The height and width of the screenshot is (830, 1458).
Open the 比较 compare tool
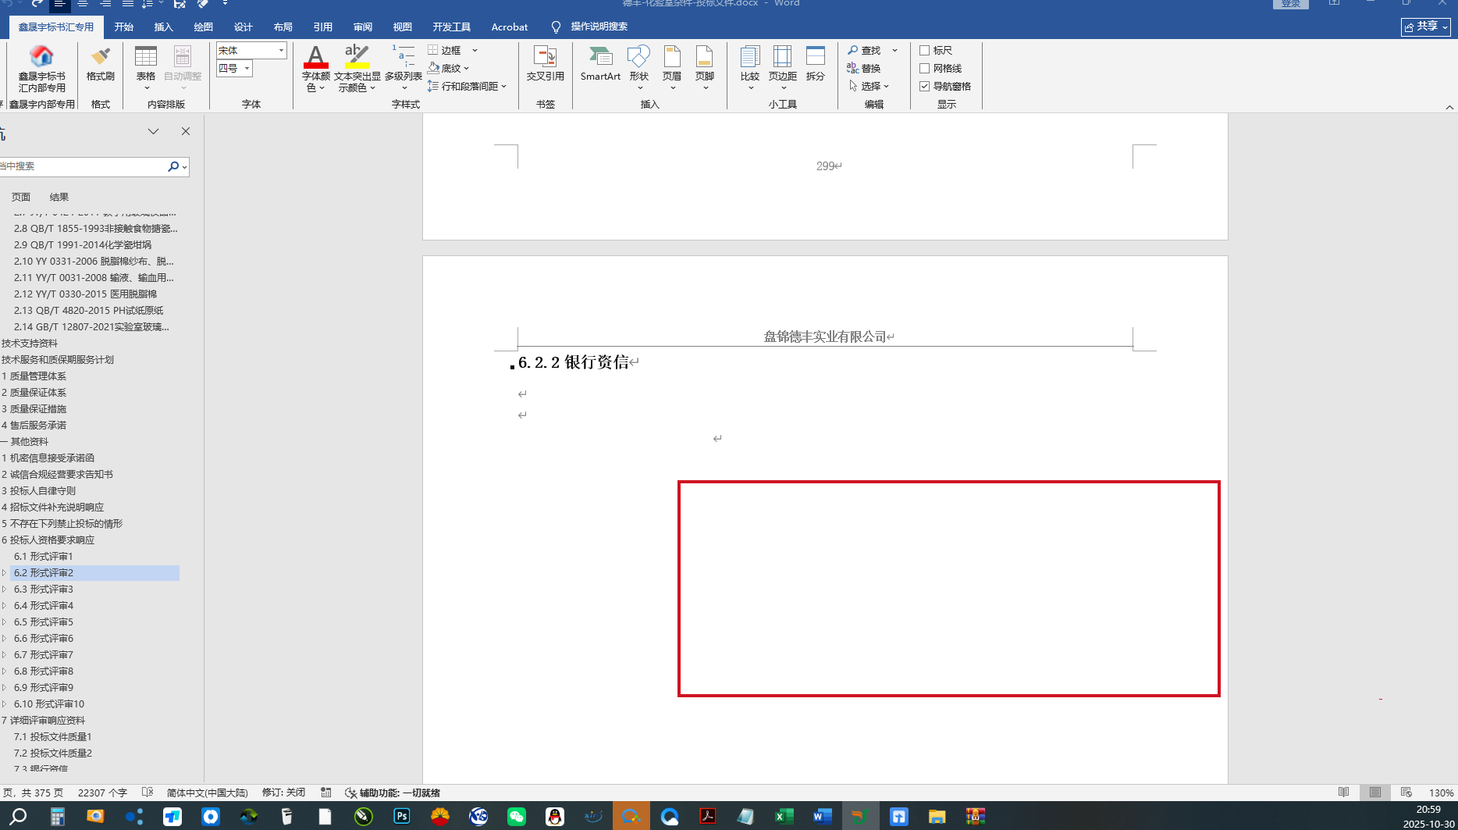[750, 66]
